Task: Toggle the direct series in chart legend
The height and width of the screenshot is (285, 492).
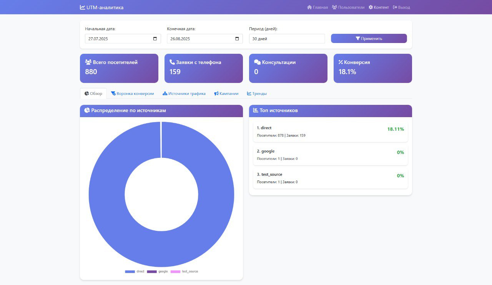Action: click(135, 272)
